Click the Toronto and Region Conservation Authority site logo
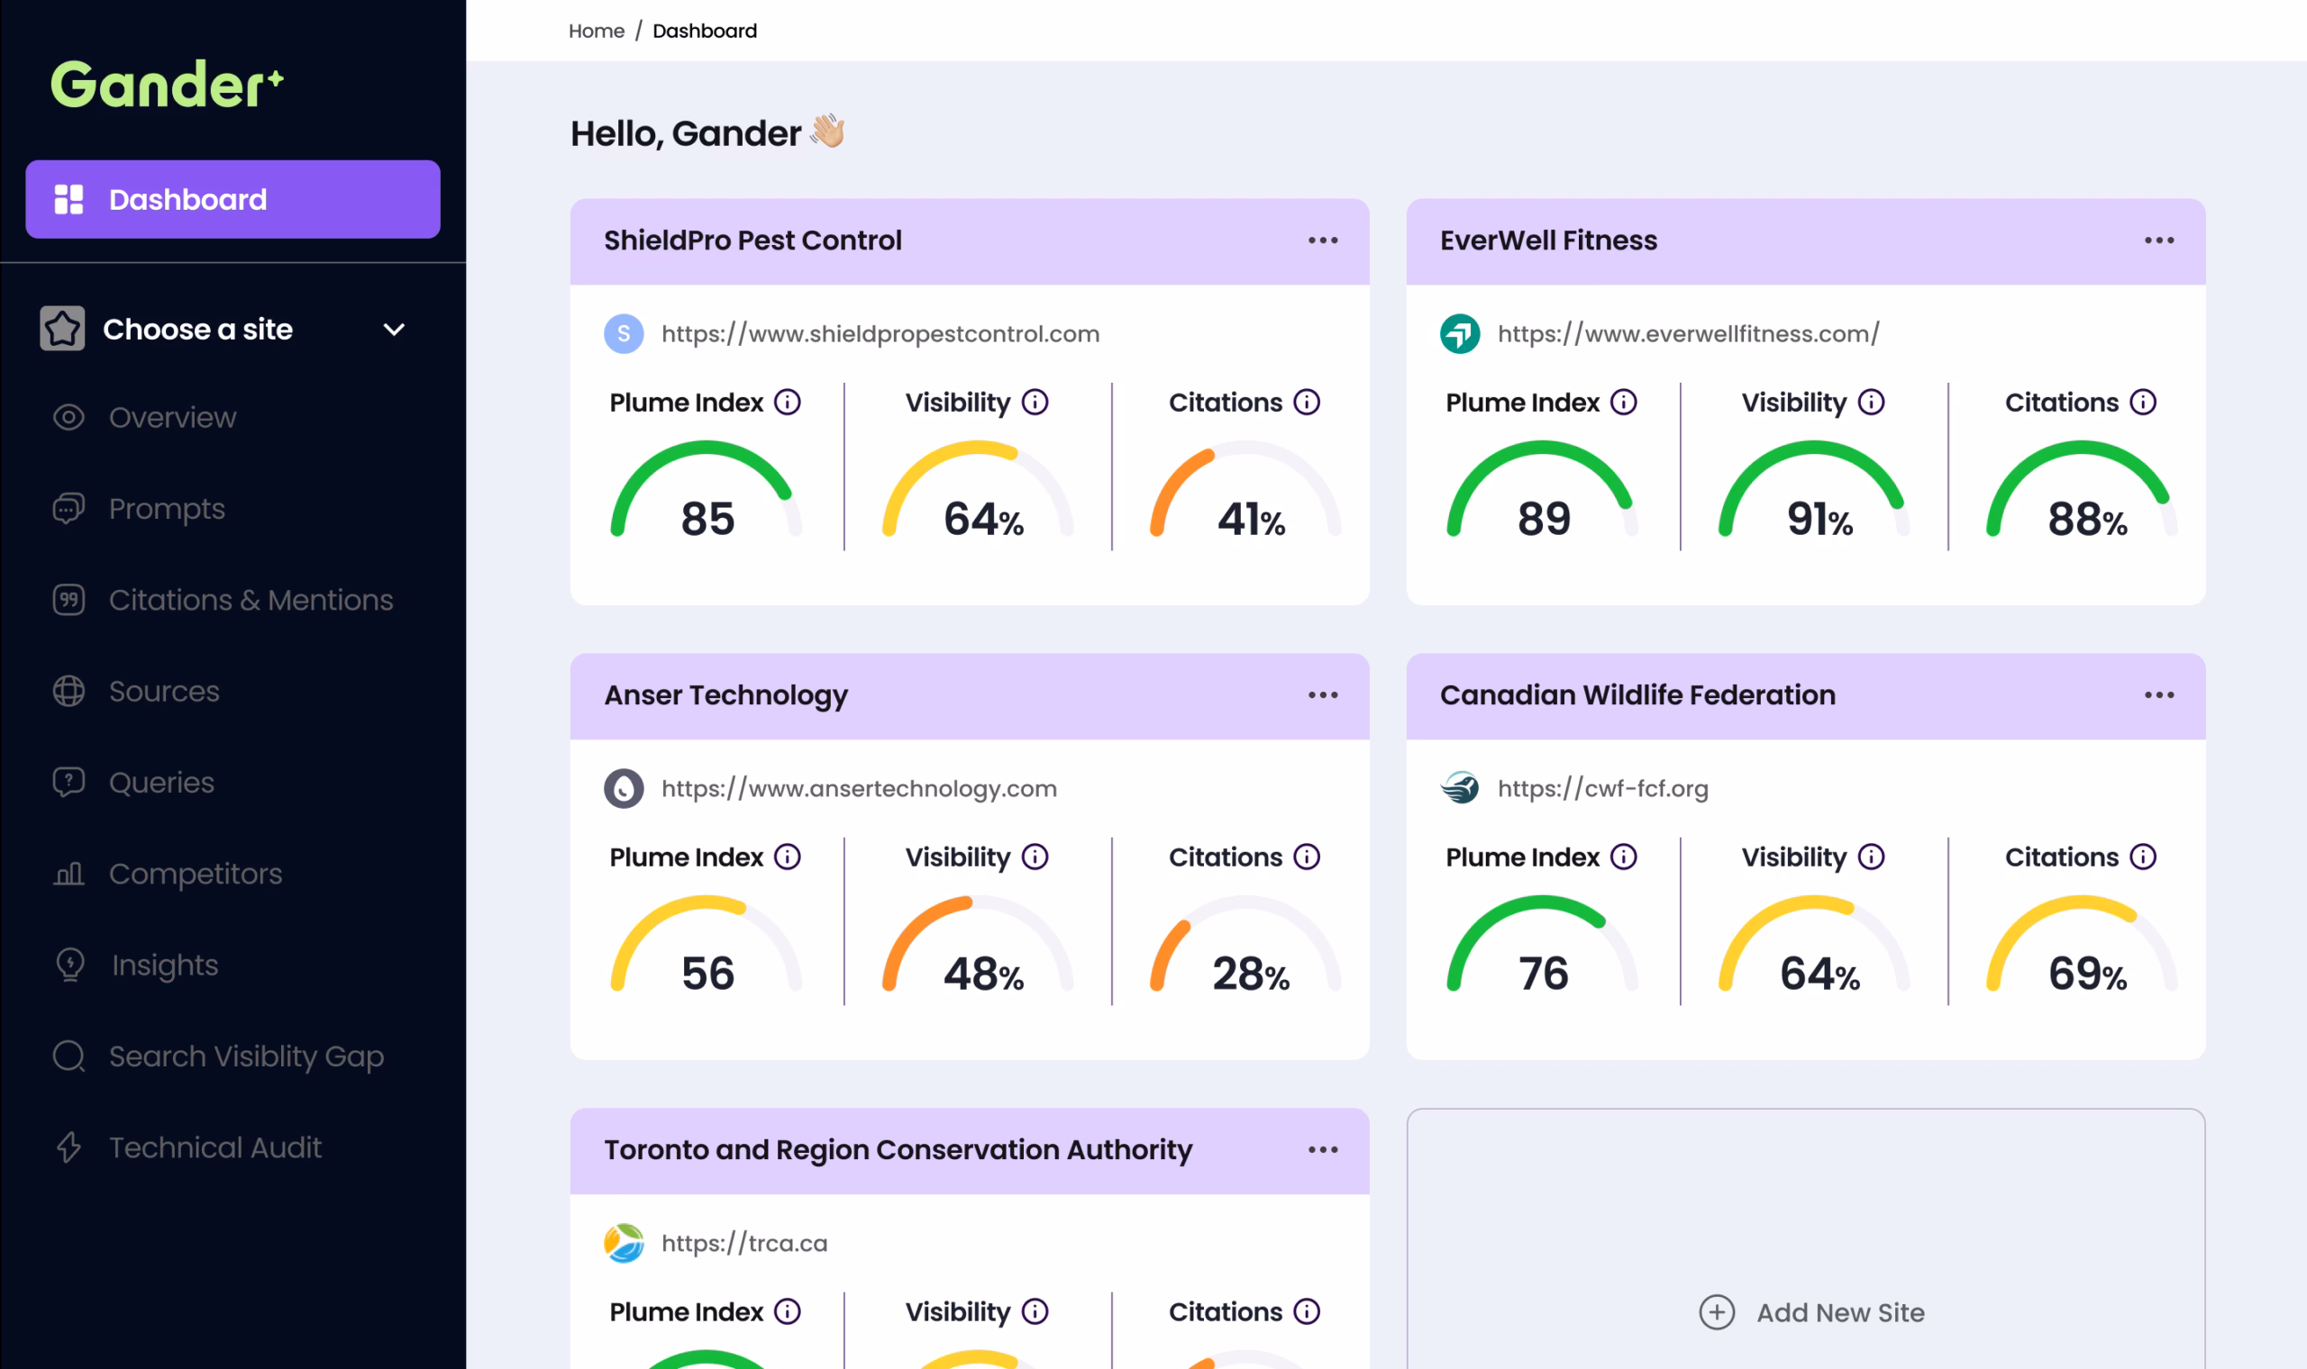The image size is (2307, 1369). click(624, 1243)
